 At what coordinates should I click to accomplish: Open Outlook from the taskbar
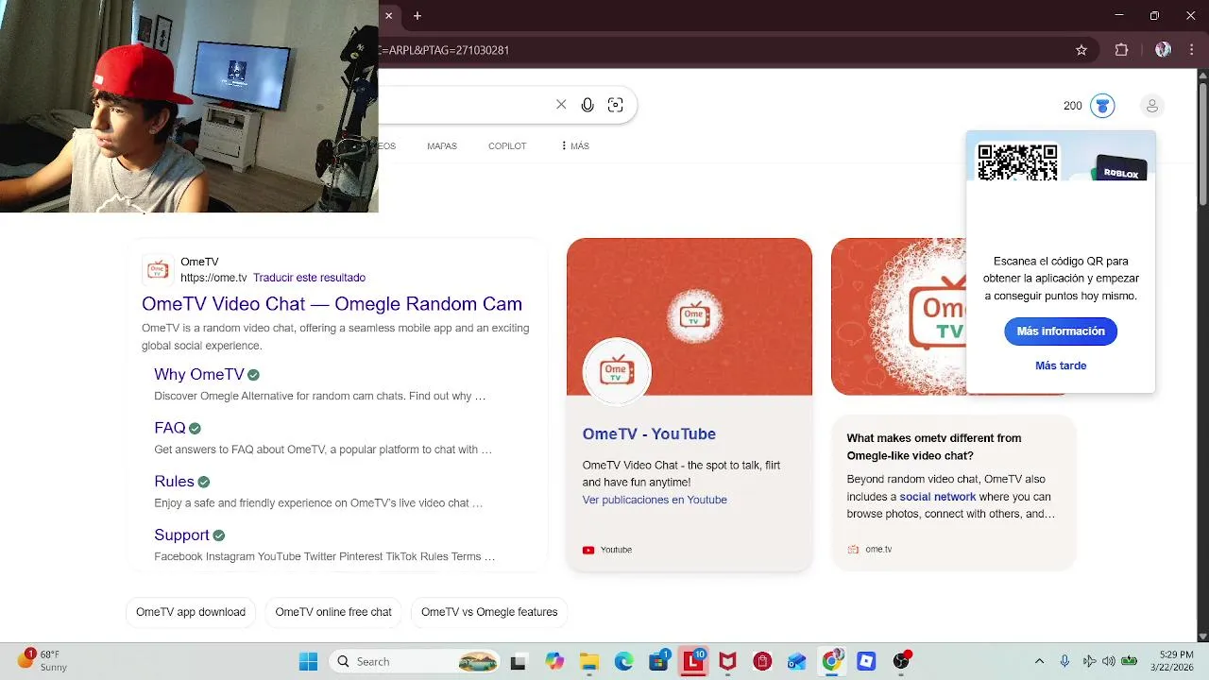tap(796, 662)
